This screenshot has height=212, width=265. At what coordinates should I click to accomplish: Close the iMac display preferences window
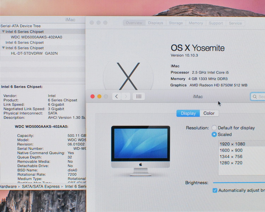click(93, 96)
